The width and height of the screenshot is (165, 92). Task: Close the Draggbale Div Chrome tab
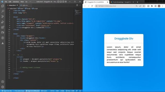(x=108, y=2)
